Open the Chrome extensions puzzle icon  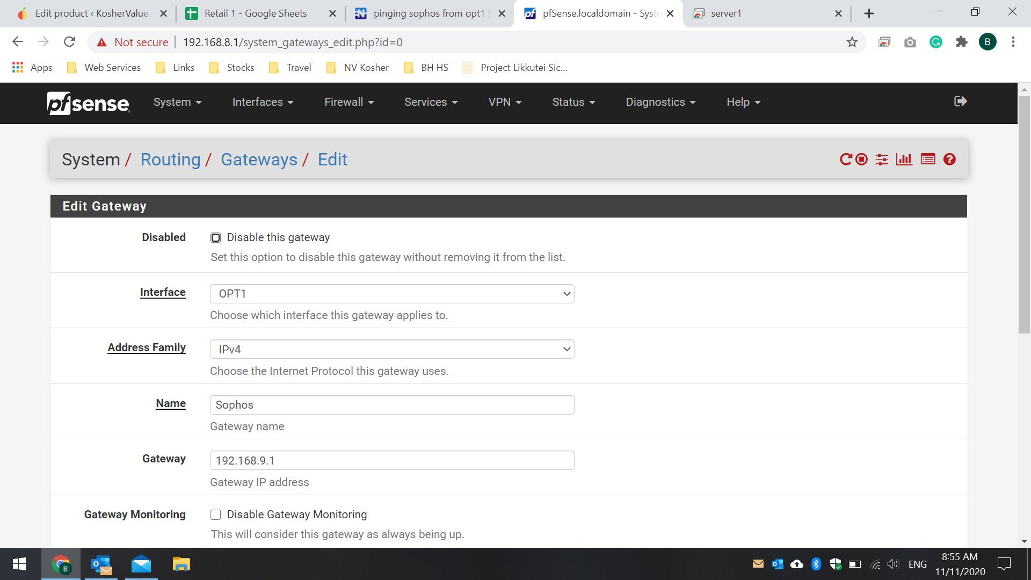point(962,42)
